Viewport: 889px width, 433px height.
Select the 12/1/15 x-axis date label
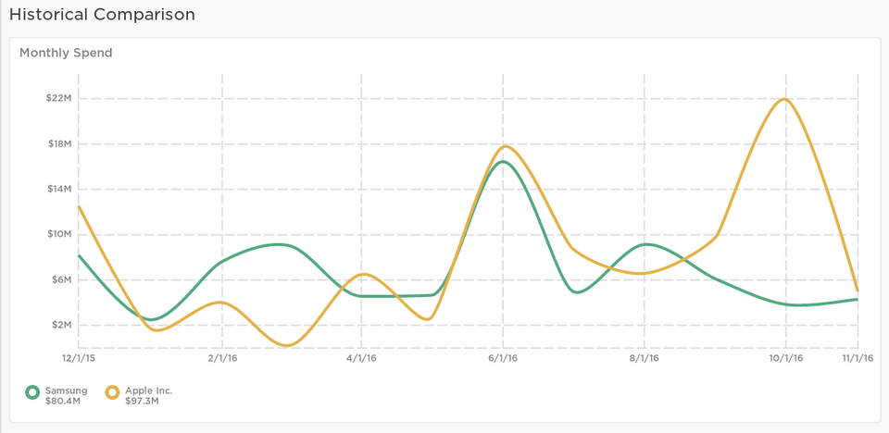pyautogui.click(x=79, y=357)
